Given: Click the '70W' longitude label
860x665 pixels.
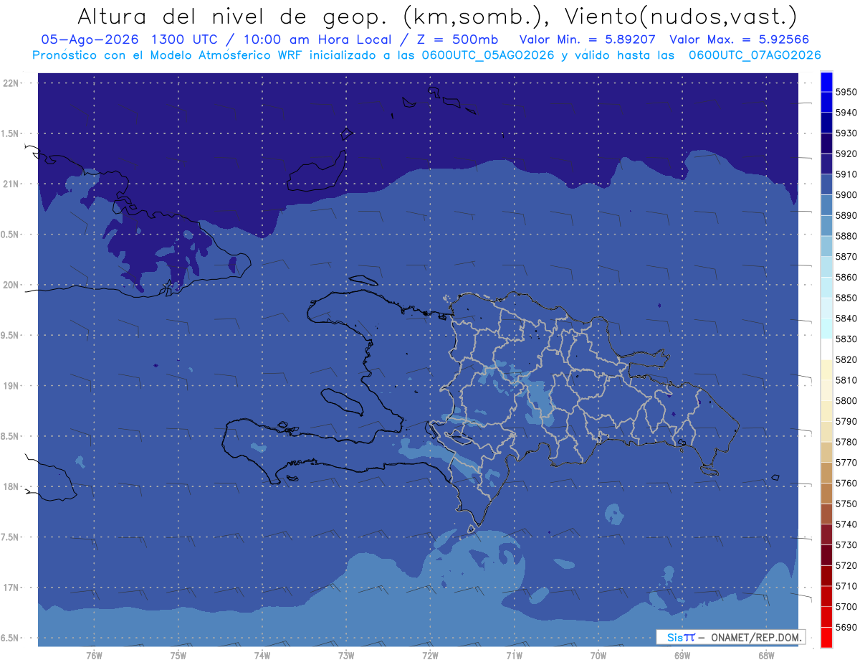Looking at the screenshot, I should (x=598, y=656).
